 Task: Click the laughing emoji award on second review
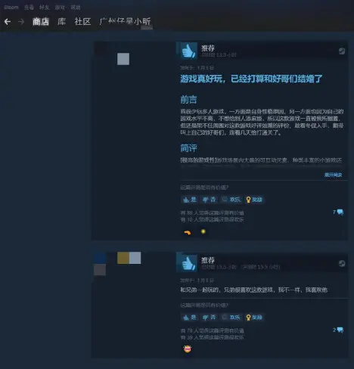click(188, 349)
